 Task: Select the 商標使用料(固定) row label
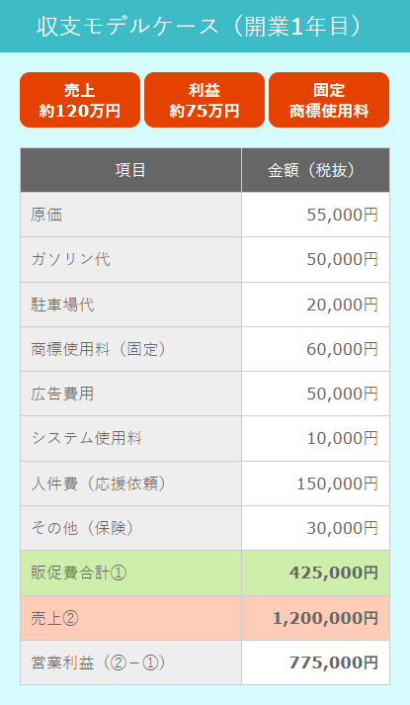click(99, 349)
